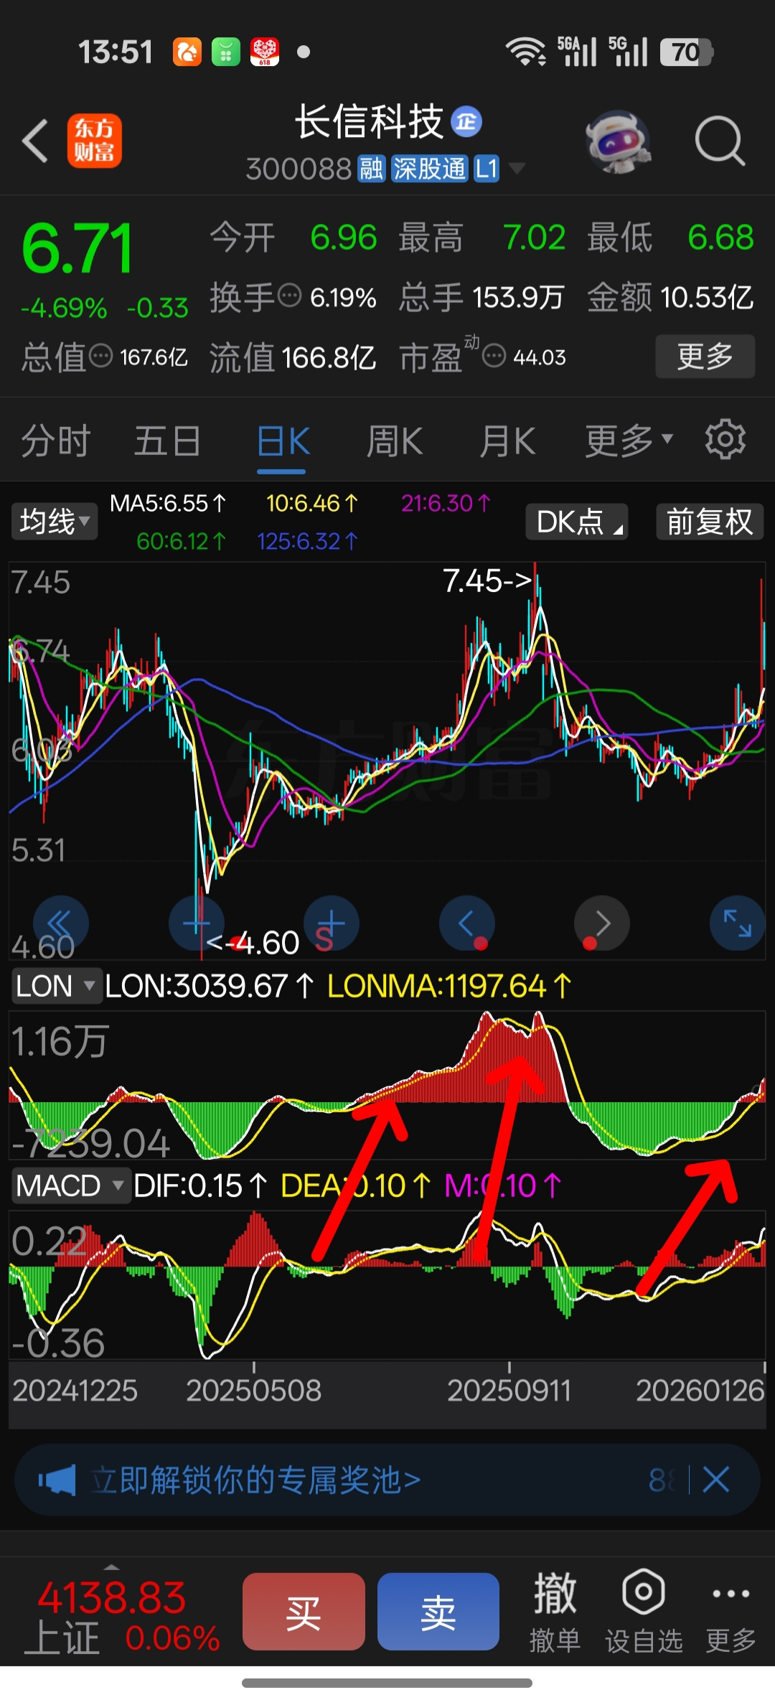775x1705 pixels.
Task: Open the MACD indicator dropdown
Action: click(70, 1185)
